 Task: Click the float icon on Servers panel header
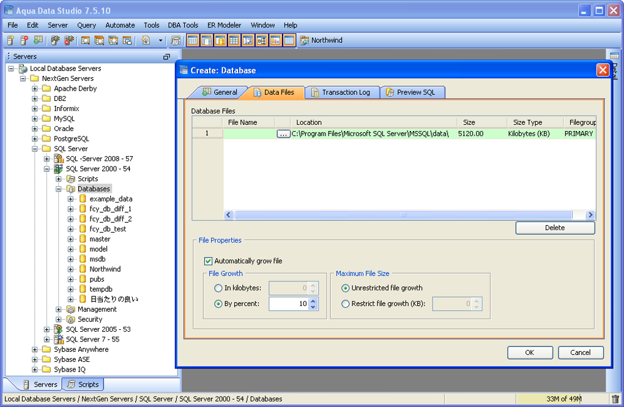[x=166, y=56]
